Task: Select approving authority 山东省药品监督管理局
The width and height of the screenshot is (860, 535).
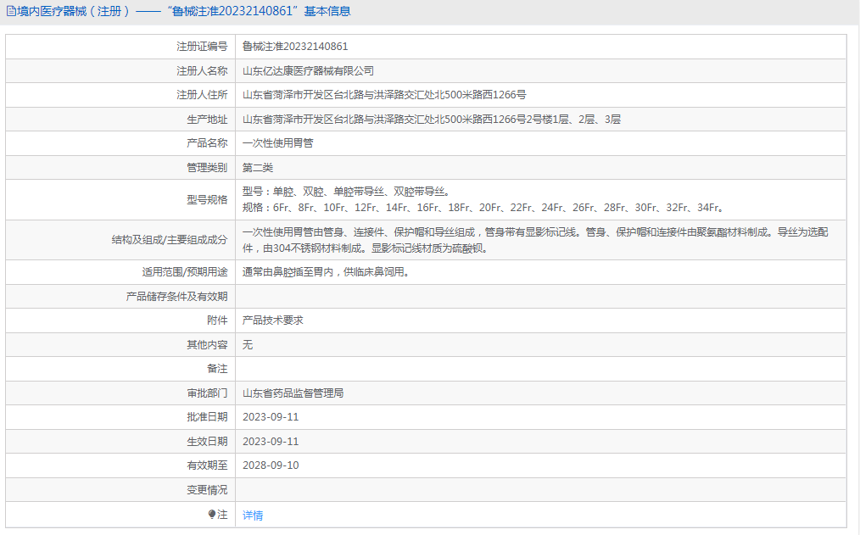Action: (x=293, y=393)
